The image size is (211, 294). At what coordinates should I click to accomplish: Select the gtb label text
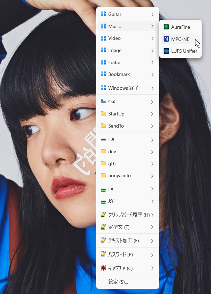point(112,164)
